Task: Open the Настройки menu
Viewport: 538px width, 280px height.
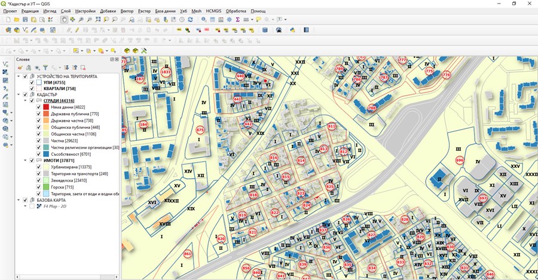Action: [x=85, y=11]
